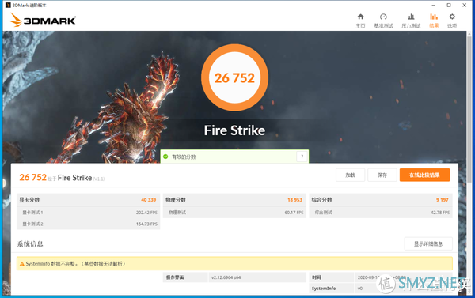Click the physics test value 60.17 FPS
This screenshot has height=298, width=475.
294,213
